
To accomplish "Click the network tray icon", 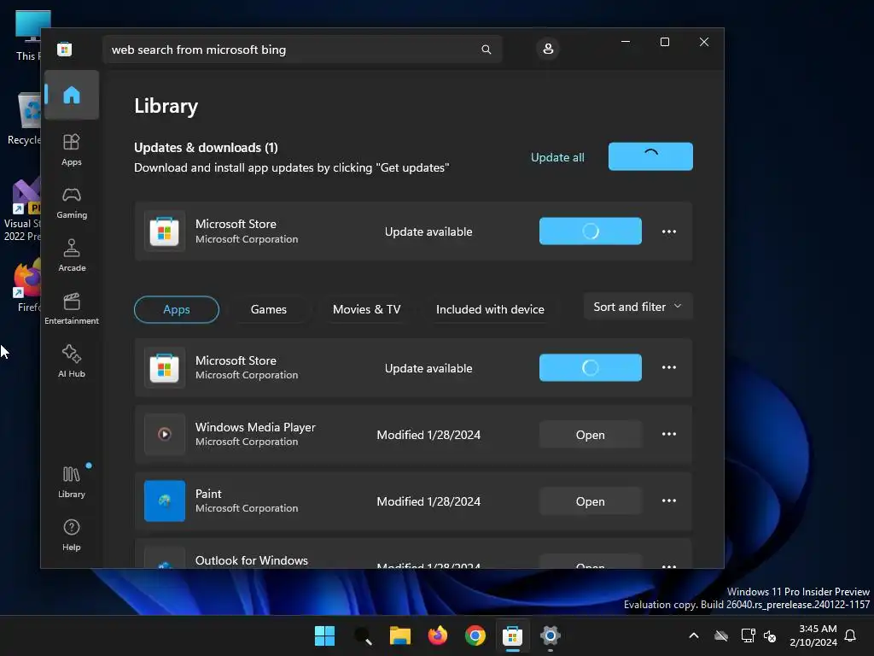I will click(748, 635).
